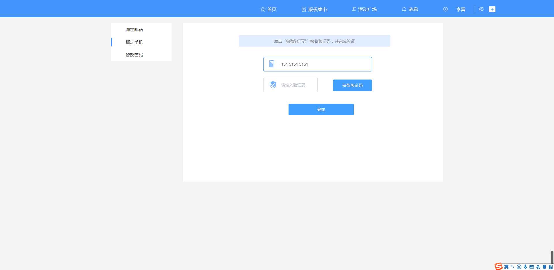Click the microphone icon in the system tray

point(525,267)
